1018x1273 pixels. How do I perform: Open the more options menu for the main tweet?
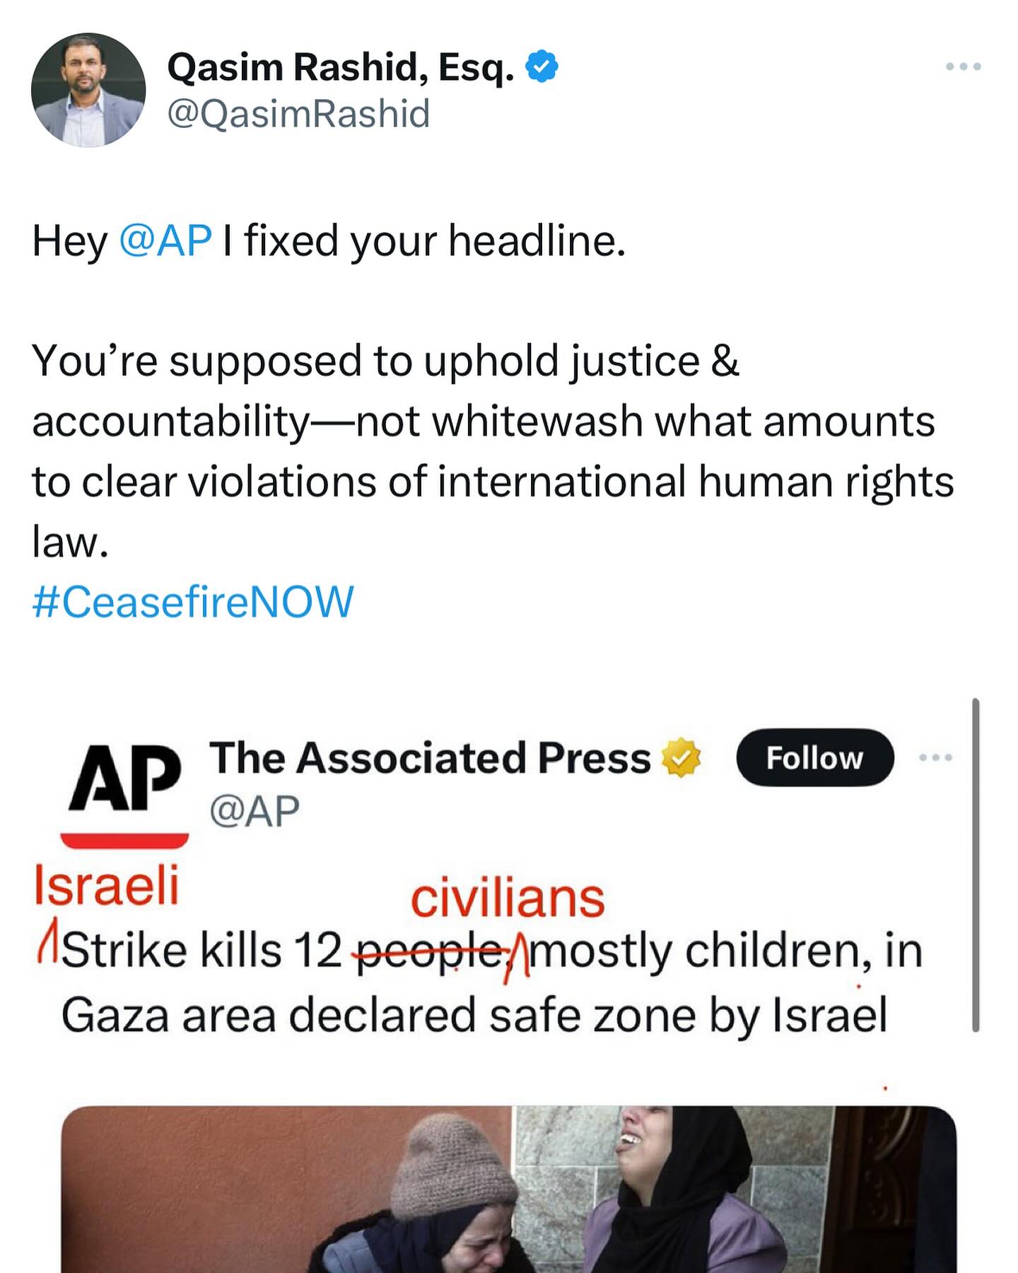(963, 66)
